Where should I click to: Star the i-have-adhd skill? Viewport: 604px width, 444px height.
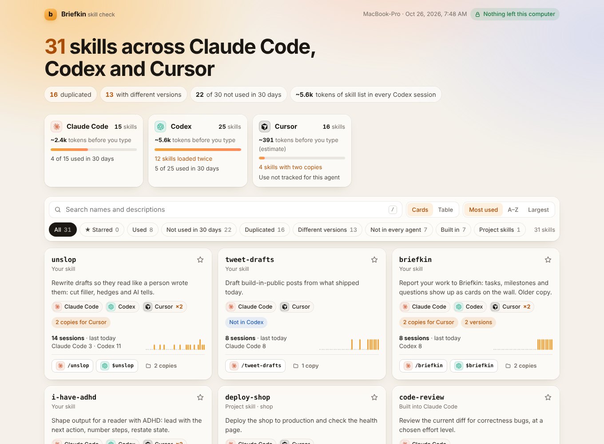(200, 397)
